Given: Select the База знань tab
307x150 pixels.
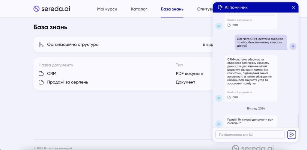Looking at the screenshot, I should [x=172, y=9].
